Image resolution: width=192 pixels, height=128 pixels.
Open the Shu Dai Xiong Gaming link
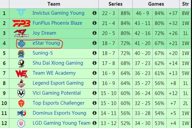pyautogui.click(x=58, y=63)
